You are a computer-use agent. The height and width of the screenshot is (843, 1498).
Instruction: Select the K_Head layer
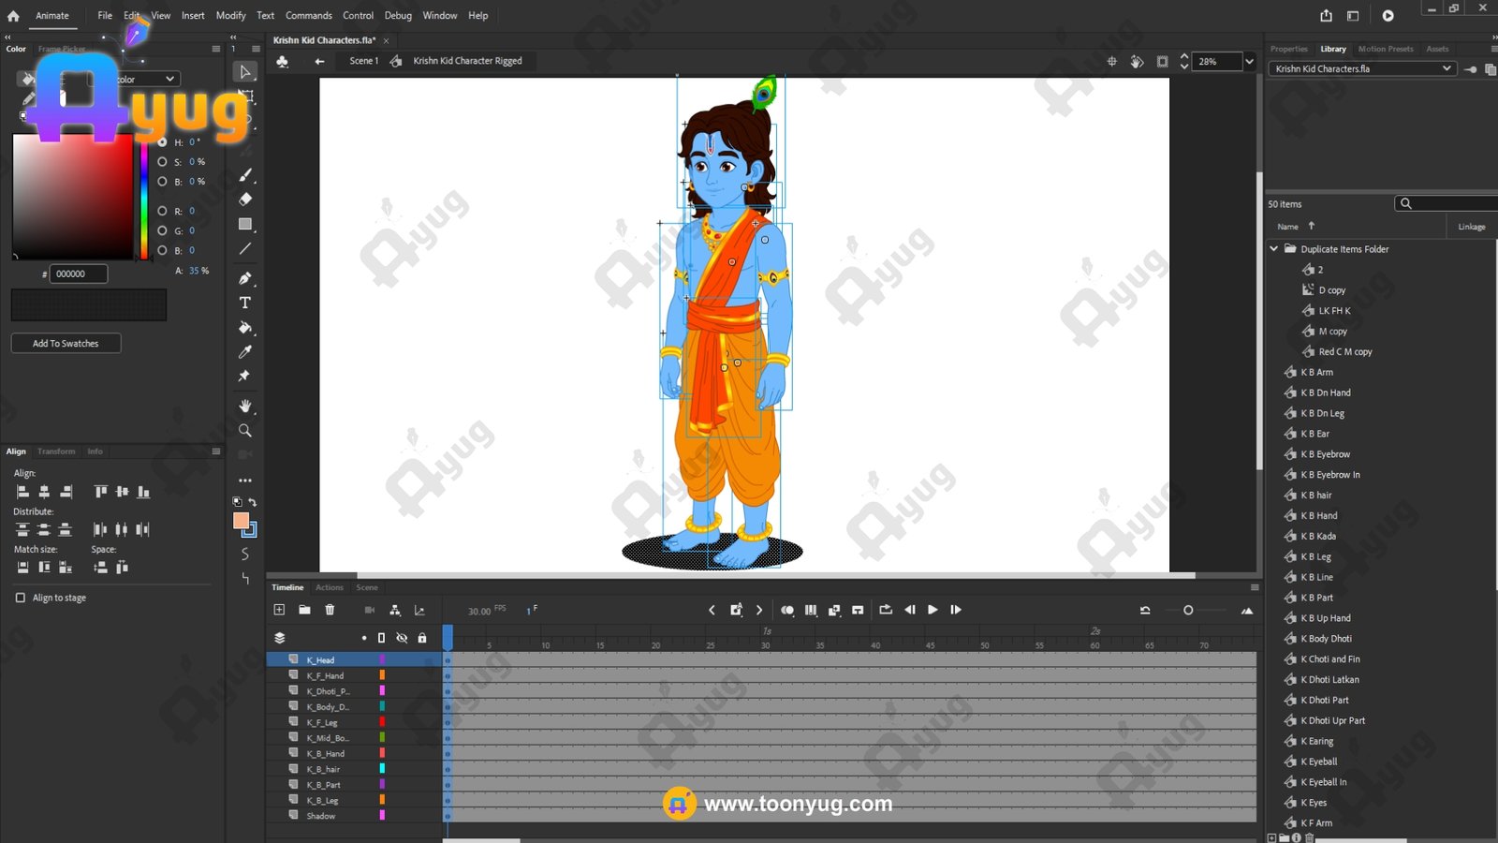click(x=354, y=659)
